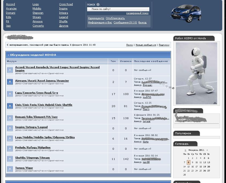This screenshot has height=183, width=226.
Task: Select the highlighted day 8 in calendar
Action: coord(188,162)
